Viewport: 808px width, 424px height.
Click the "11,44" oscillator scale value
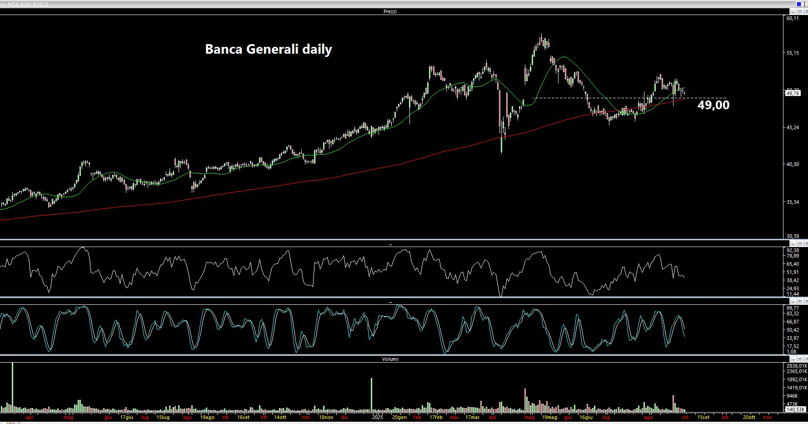pos(793,294)
